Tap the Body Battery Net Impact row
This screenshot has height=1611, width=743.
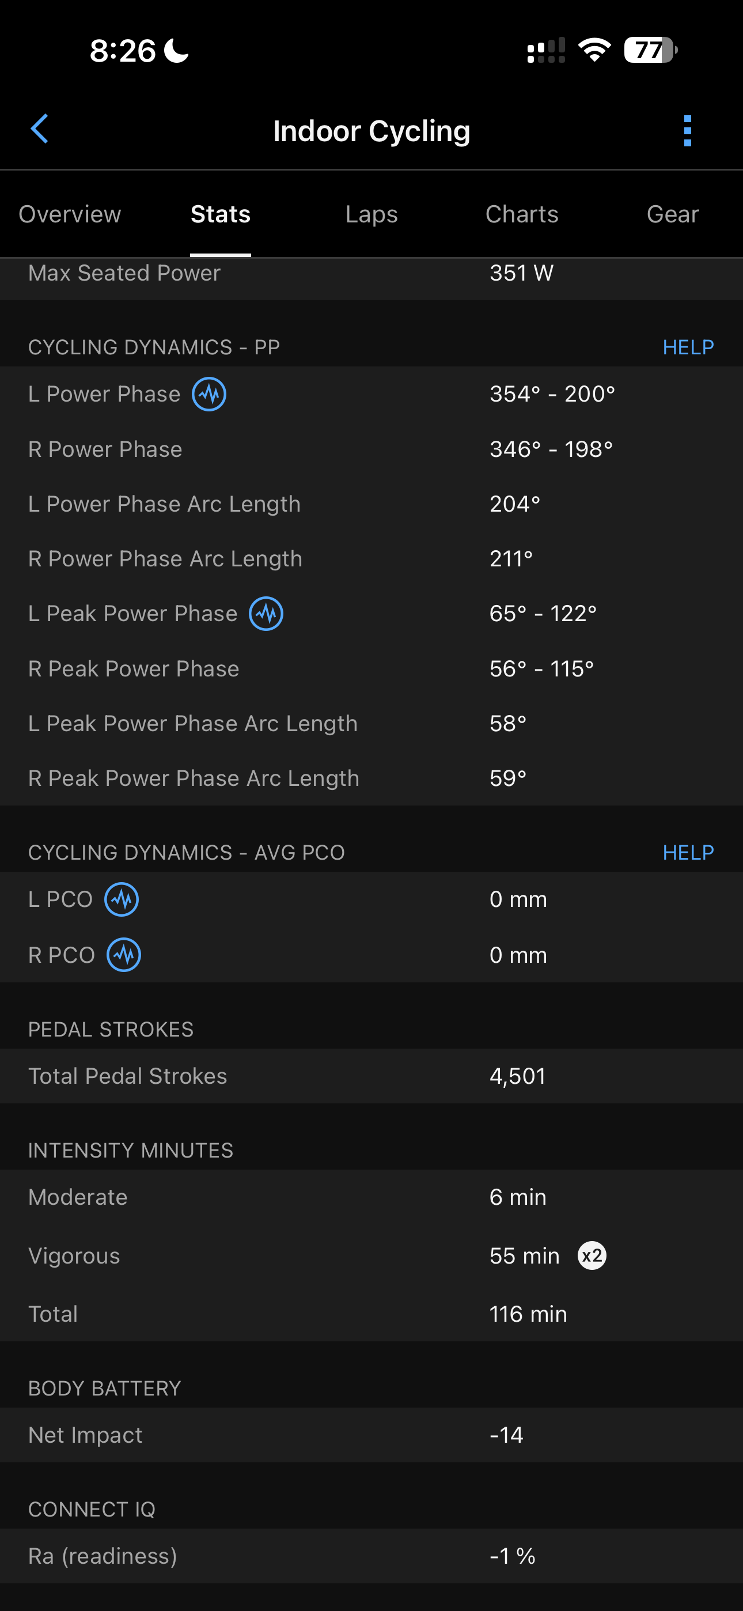(x=371, y=1435)
